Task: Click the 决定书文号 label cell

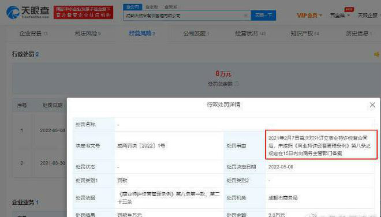Action: click(x=94, y=145)
